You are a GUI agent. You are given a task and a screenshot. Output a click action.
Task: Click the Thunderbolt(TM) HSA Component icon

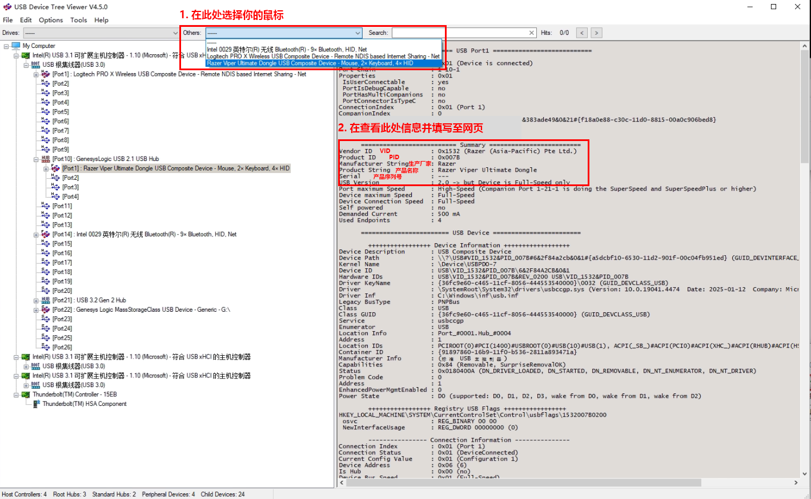point(36,404)
